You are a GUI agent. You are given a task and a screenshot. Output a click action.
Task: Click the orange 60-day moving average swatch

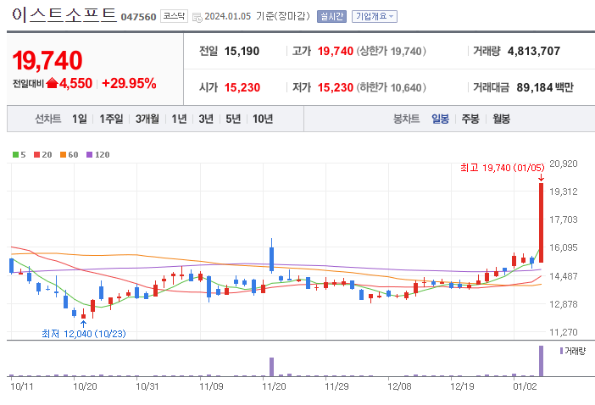point(64,155)
